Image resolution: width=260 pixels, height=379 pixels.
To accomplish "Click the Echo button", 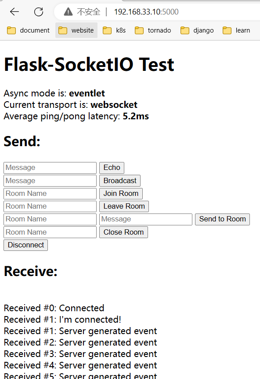I will [111, 167].
